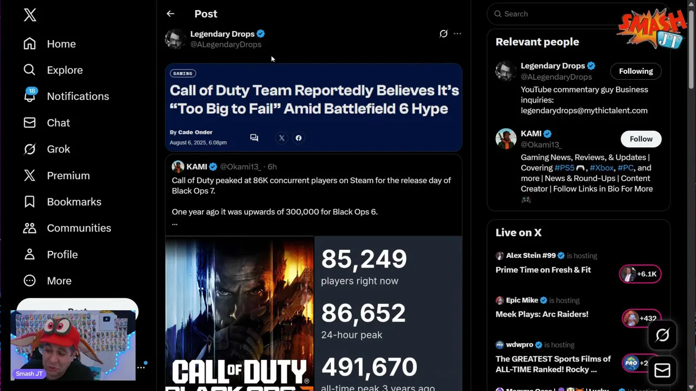Open the floating messages envelope button
Screen dimensions: 696x391
click(x=662, y=370)
